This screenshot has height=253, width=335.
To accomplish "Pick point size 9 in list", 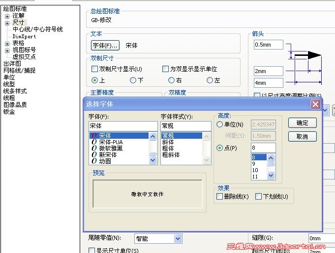I will [x=259, y=164].
